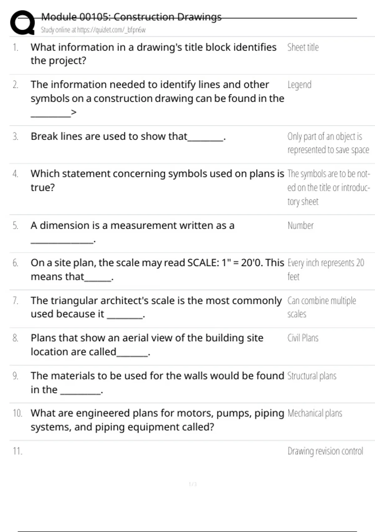This screenshot has height=532, width=375.
Task: Click the Quizlet Q logo
Action: pos(22,23)
